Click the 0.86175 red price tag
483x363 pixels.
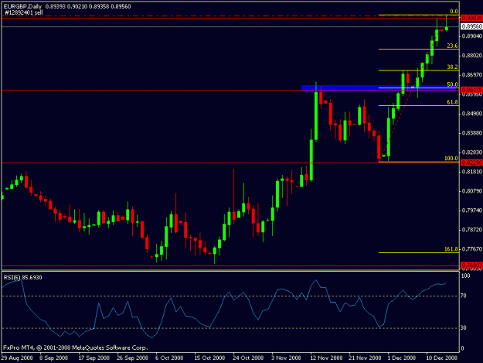pos(471,90)
